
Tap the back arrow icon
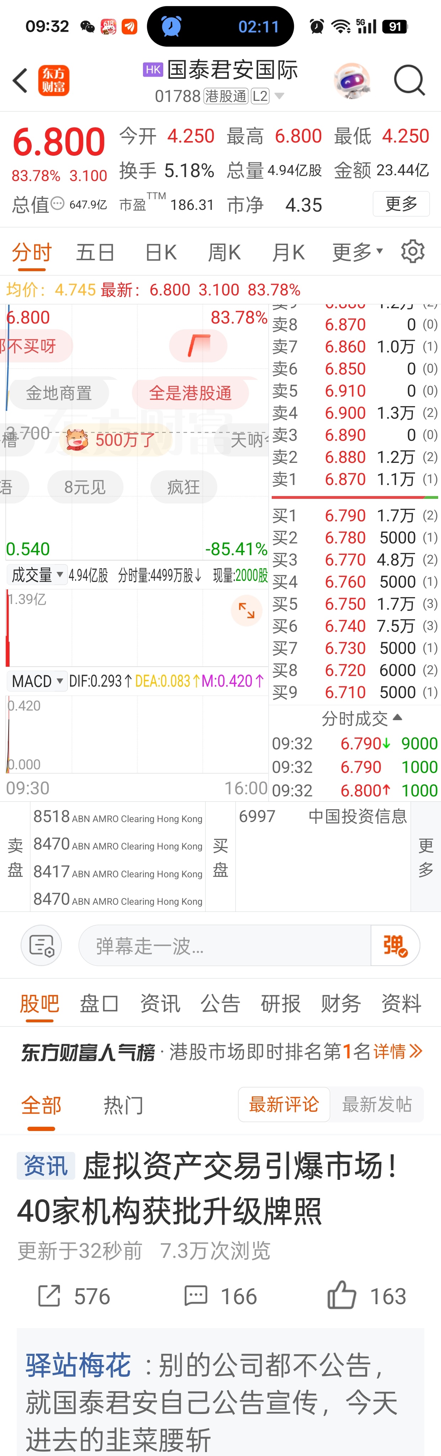[x=20, y=80]
